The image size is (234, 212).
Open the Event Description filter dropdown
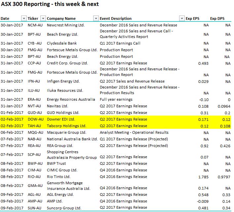click(x=182, y=18)
